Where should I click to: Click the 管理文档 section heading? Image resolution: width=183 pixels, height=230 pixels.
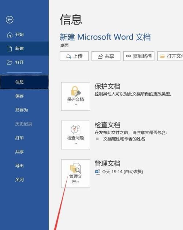coord(108,164)
